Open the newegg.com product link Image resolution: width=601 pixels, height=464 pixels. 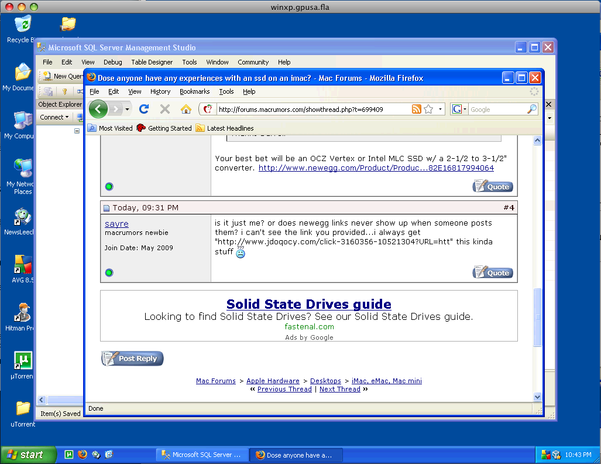(x=376, y=168)
